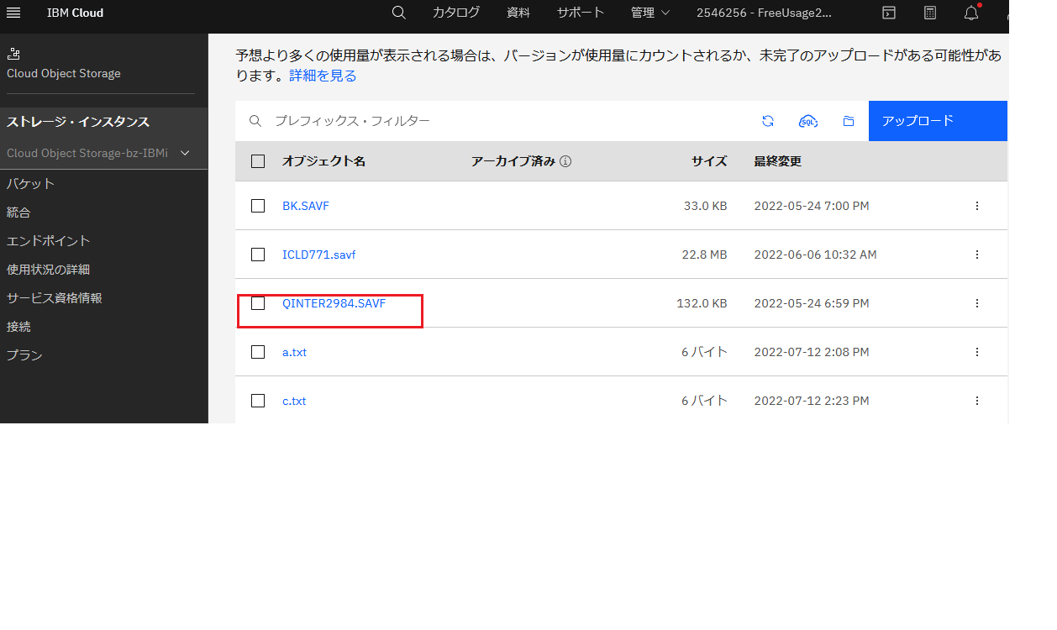Launch the Cloud Shell terminal icon

[888, 13]
